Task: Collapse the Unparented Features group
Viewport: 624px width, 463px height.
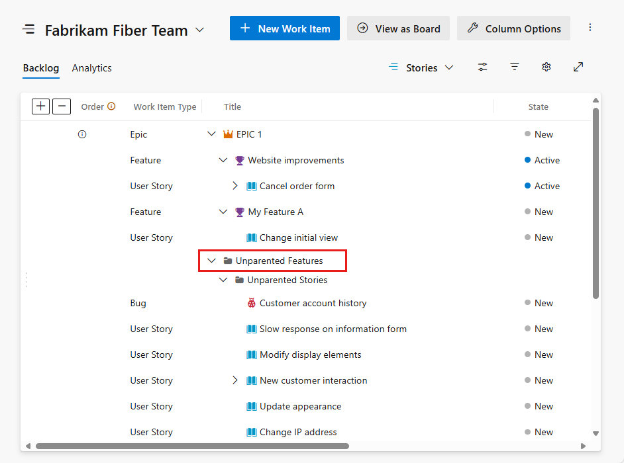Action: (211, 260)
